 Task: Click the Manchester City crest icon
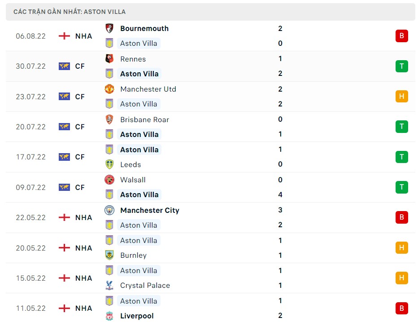(109, 210)
